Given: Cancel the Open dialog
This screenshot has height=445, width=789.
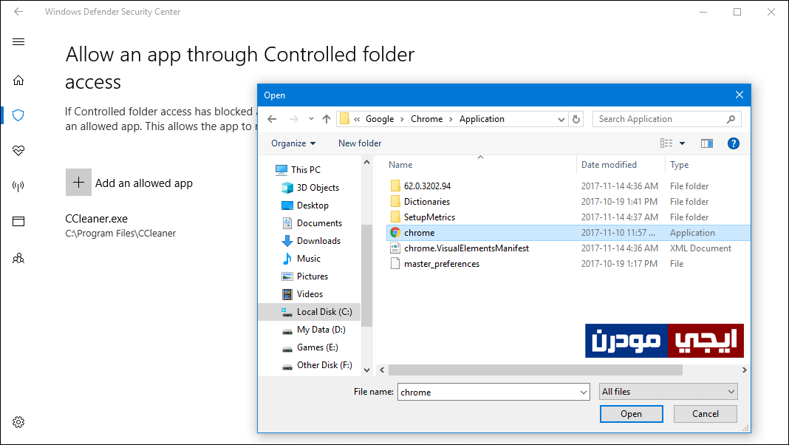Looking at the screenshot, I should click(705, 414).
